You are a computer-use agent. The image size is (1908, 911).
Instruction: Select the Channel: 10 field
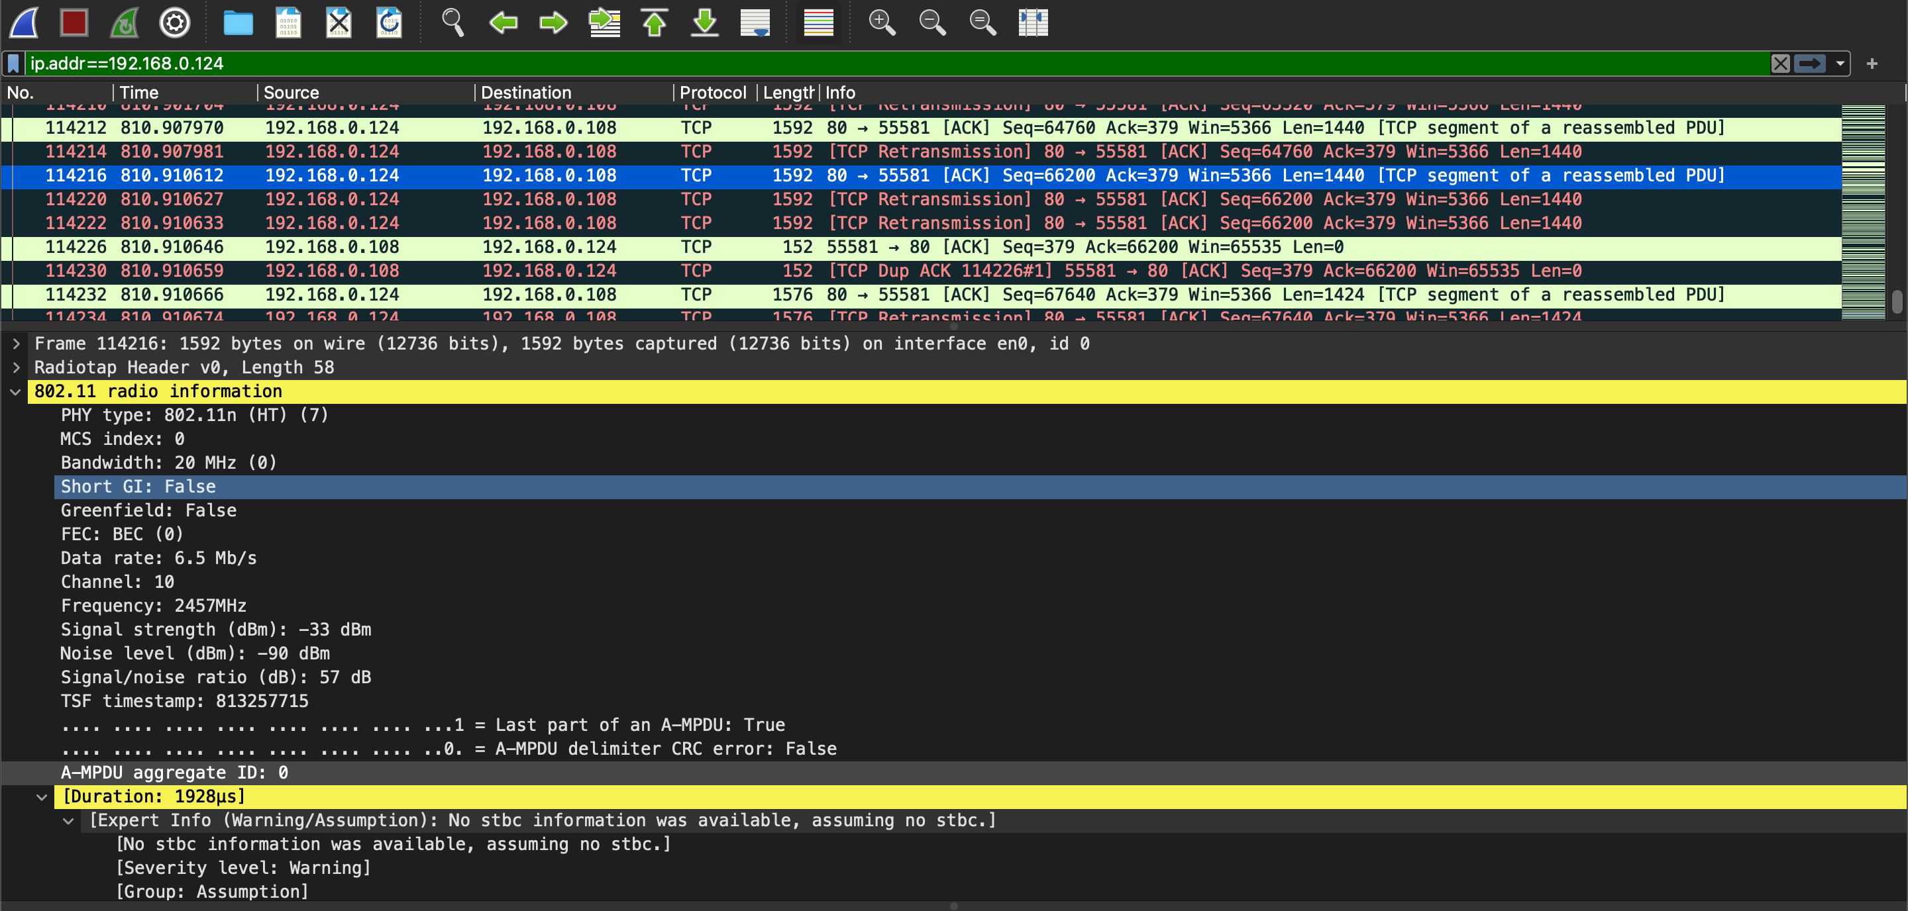[980, 583]
